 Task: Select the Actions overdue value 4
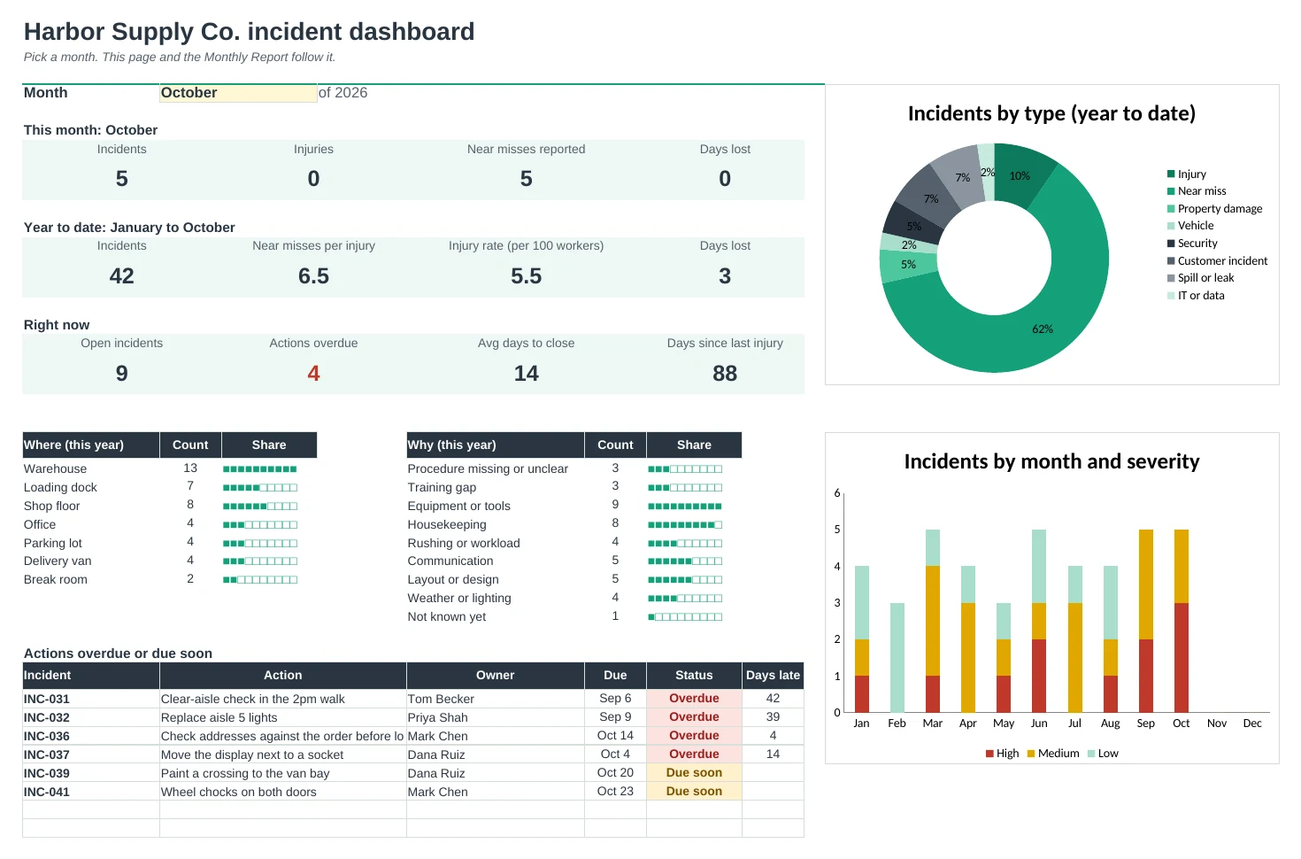[x=313, y=374]
